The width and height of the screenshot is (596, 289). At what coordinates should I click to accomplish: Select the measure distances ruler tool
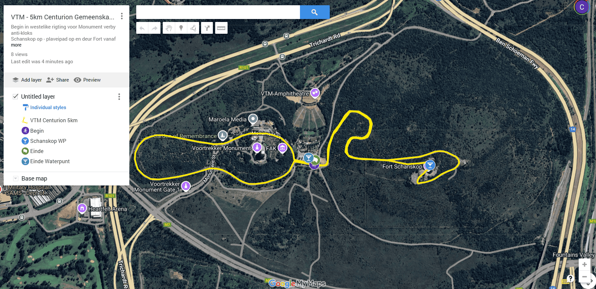pos(221,28)
